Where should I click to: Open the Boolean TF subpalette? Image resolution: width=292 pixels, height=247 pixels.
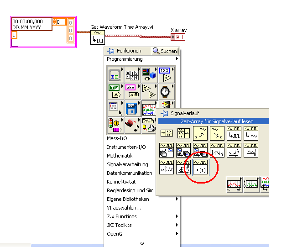click(115, 92)
